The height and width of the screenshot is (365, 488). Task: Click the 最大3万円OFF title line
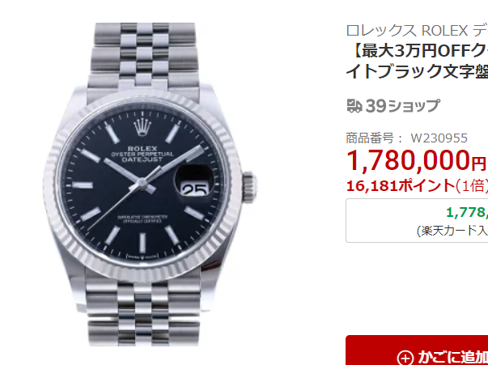tap(417, 51)
